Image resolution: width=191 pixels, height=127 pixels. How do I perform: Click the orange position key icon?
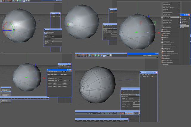(x=126, y=113)
